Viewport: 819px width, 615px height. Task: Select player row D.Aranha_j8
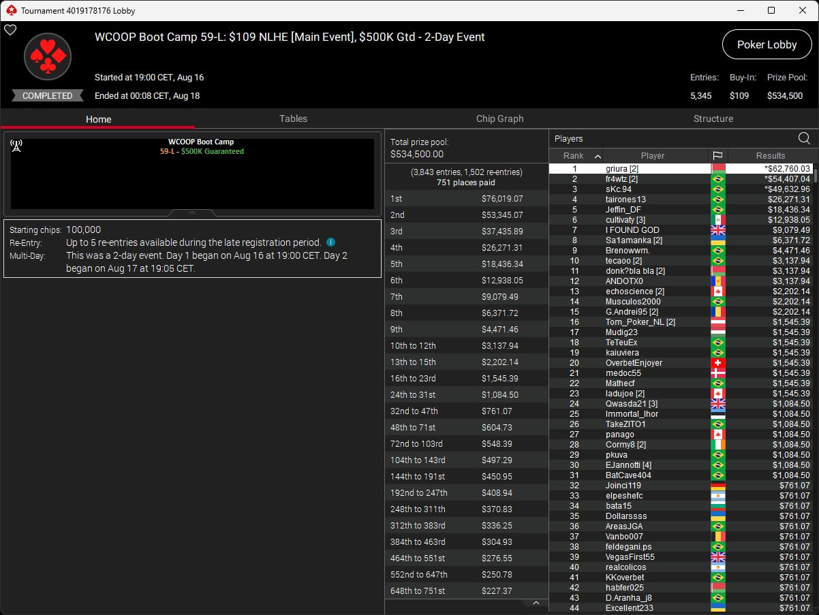click(681, 598)
